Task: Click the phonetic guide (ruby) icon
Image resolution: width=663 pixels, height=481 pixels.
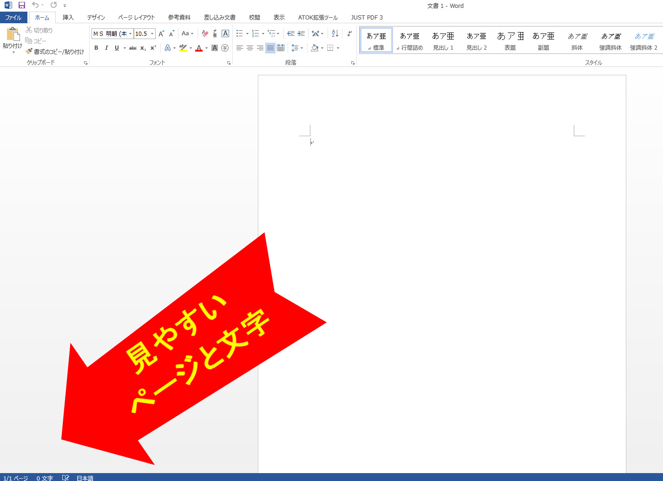Action: coord(215,34)
